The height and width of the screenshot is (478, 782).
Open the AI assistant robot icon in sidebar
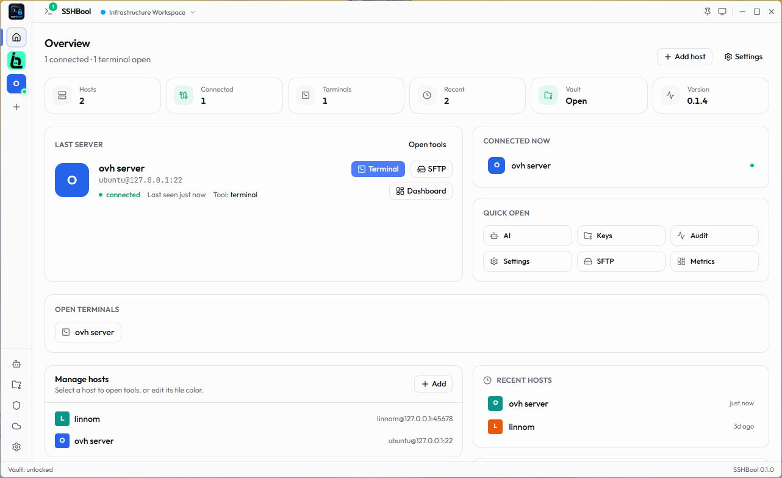(x=16, y=364)
